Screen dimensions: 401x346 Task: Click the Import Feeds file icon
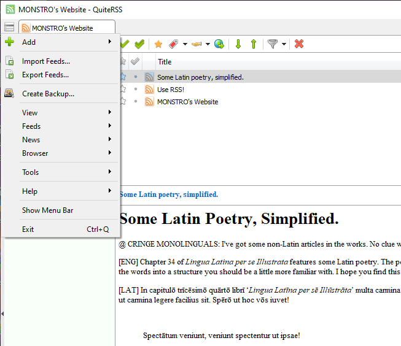(x=10, y=61)
